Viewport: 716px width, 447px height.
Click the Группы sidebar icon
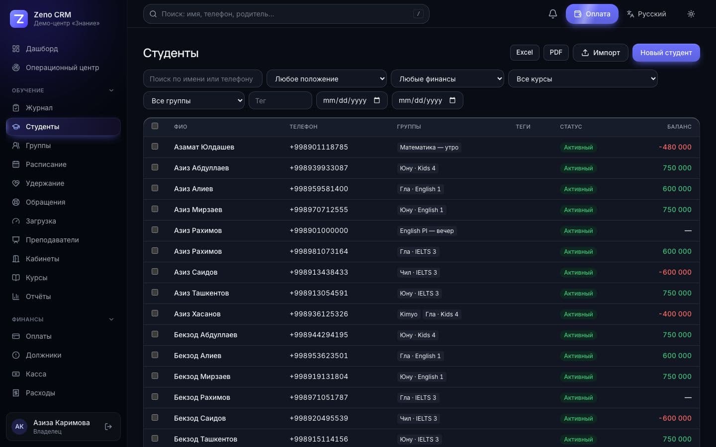click(x=16, y=146)
